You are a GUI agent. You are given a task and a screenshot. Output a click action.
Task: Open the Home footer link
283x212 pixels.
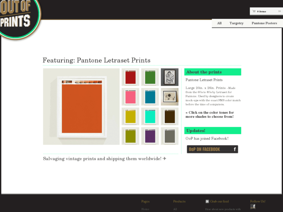[x=145, y=209]
